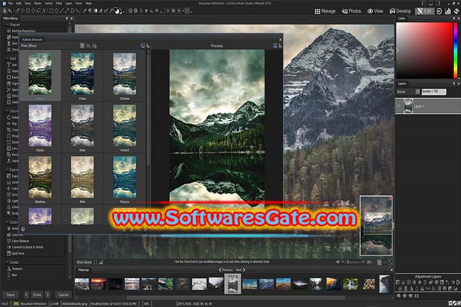Image resolution: width=461 pixels, height=307 pixels.
Task: Select the Magic Wand selection tool
Action: 44,11
